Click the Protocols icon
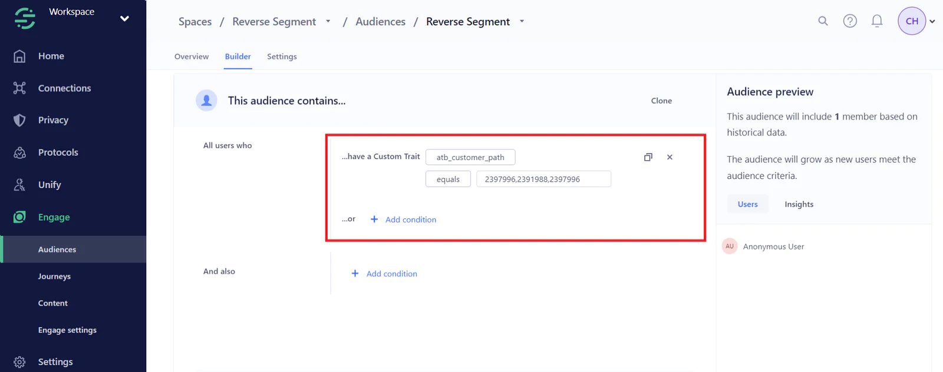 point(19,152)
